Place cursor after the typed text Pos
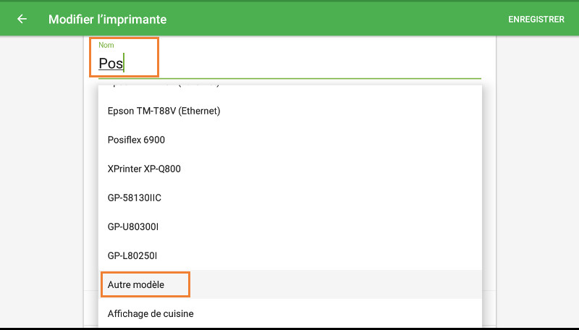 pos(124,64)
